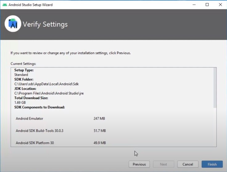The width and height of the screenshot is (227, 172).
Task: Click the instruction text about clicking Previous
Action: pyautogui.click(x=70, y=53)
